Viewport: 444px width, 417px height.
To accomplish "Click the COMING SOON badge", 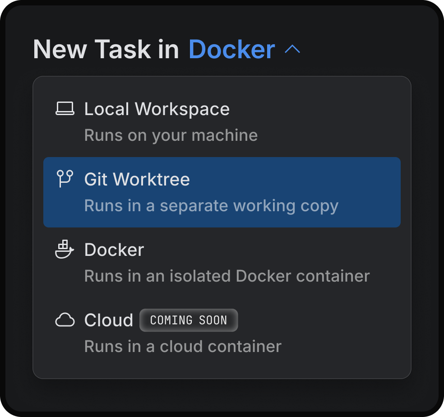I will 189,320.
